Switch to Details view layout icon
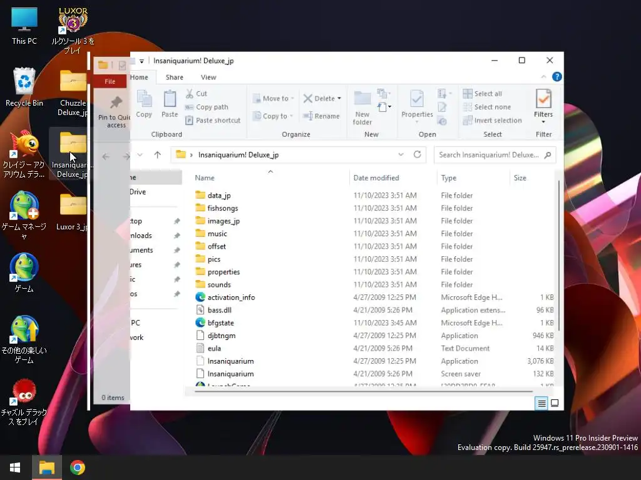This screenshot has width=641, height=480. (541, 403)
